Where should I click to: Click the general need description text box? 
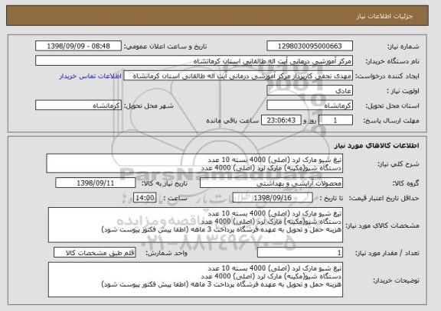point(194,164)
